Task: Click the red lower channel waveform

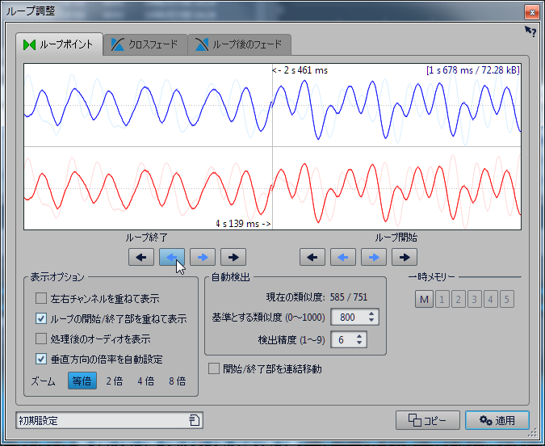Action: 273,188
